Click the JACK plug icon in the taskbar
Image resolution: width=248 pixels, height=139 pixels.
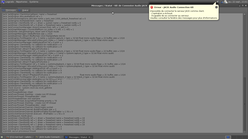(37, 137)
